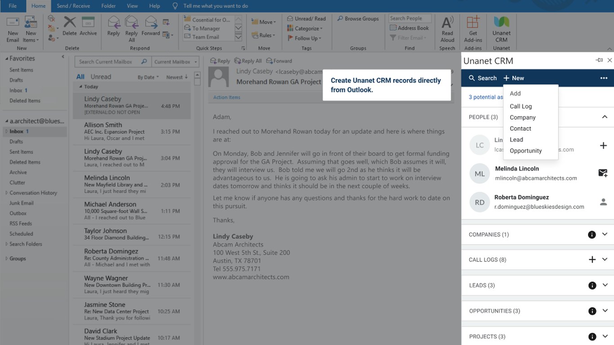This screenshot has height=345, width=614.
Task: Click the Delete ribbon icon
Action: click(70, 26)
